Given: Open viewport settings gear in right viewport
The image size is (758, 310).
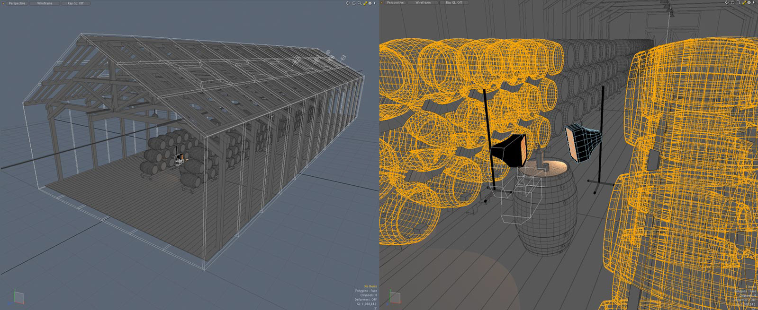Looking at the screenshot, I should point(749,3).
